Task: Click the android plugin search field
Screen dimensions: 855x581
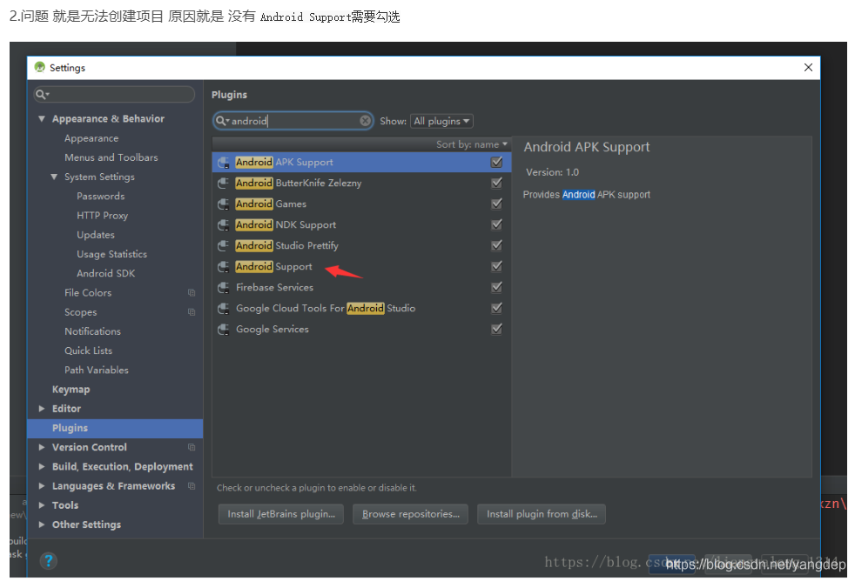Action: pyautogui.click(x=293, y=121)
